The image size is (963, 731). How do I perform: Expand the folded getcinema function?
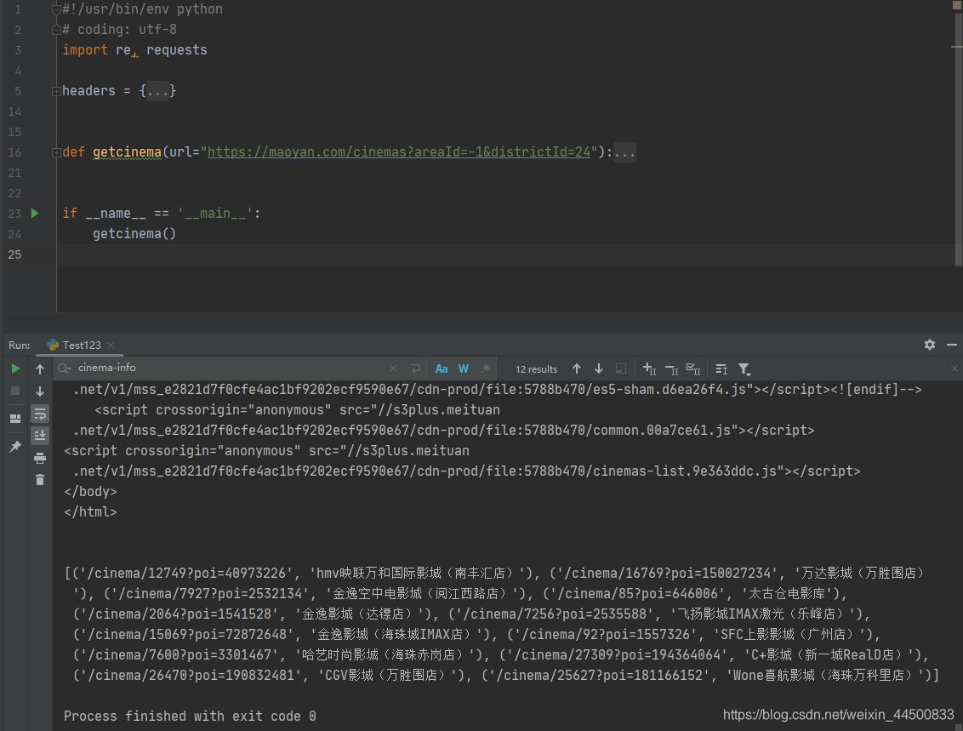[x=56, y=152]
